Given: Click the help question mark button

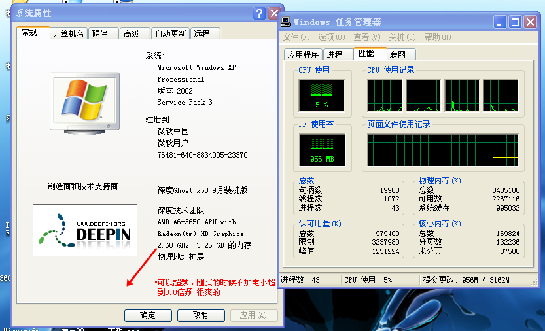Looking at the screenshot, I should tap(259, 14).
